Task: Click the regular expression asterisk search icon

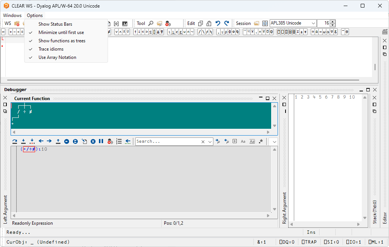Action: pyautogui.click(x=261, y=141)
